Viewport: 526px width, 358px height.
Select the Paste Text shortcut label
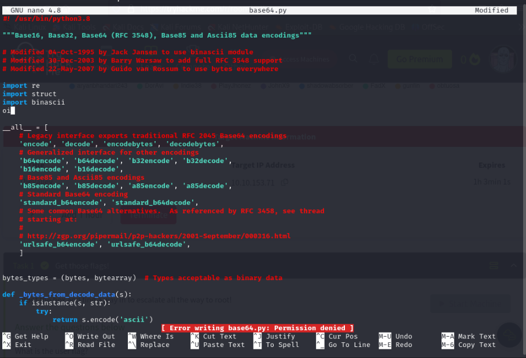coord(224,345)
